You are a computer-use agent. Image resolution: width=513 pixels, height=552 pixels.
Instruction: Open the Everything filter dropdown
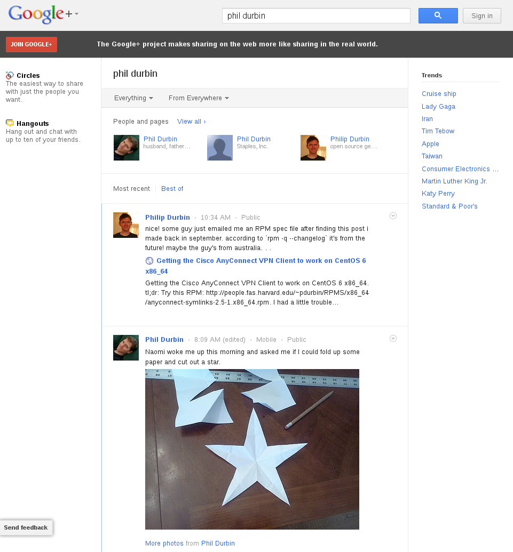point(133,98)
